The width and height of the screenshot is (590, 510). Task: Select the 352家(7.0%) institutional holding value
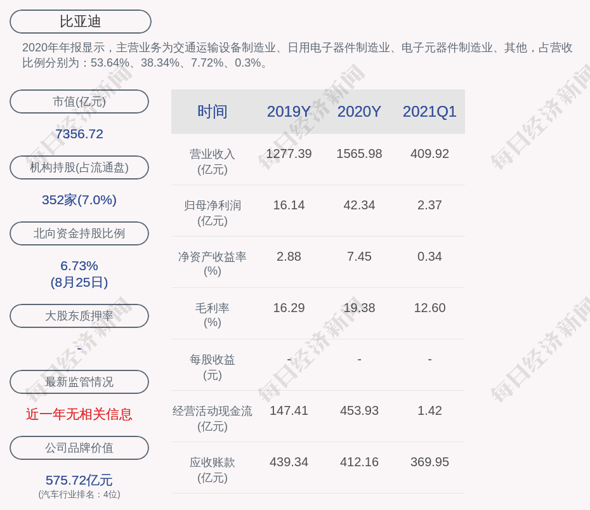point(79,200)
